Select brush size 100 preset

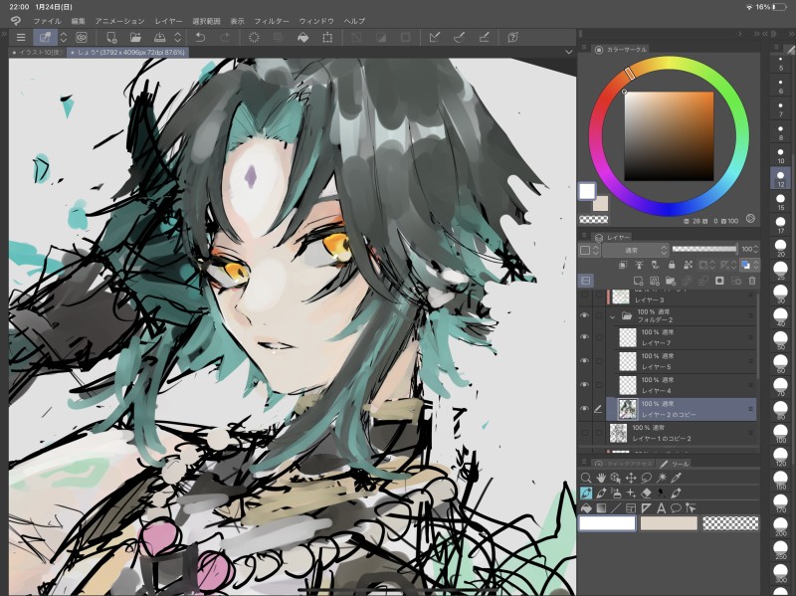(781, 433)
